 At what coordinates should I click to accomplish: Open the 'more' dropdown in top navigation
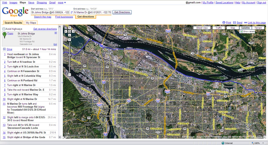(x=62, y=3)
